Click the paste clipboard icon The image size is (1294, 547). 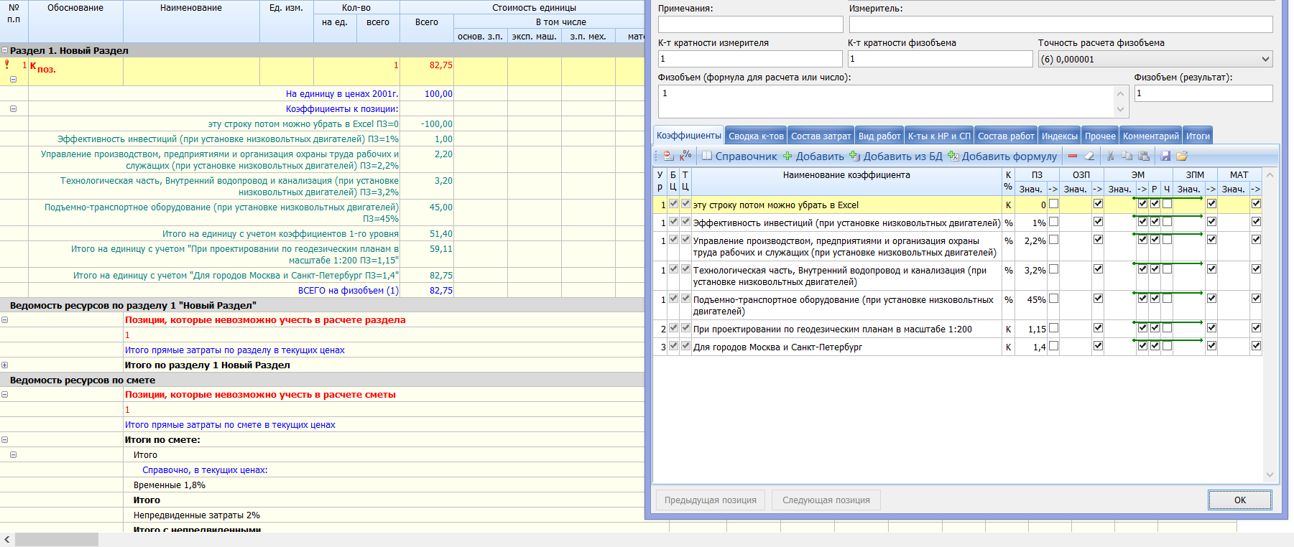coord(1144,156)
